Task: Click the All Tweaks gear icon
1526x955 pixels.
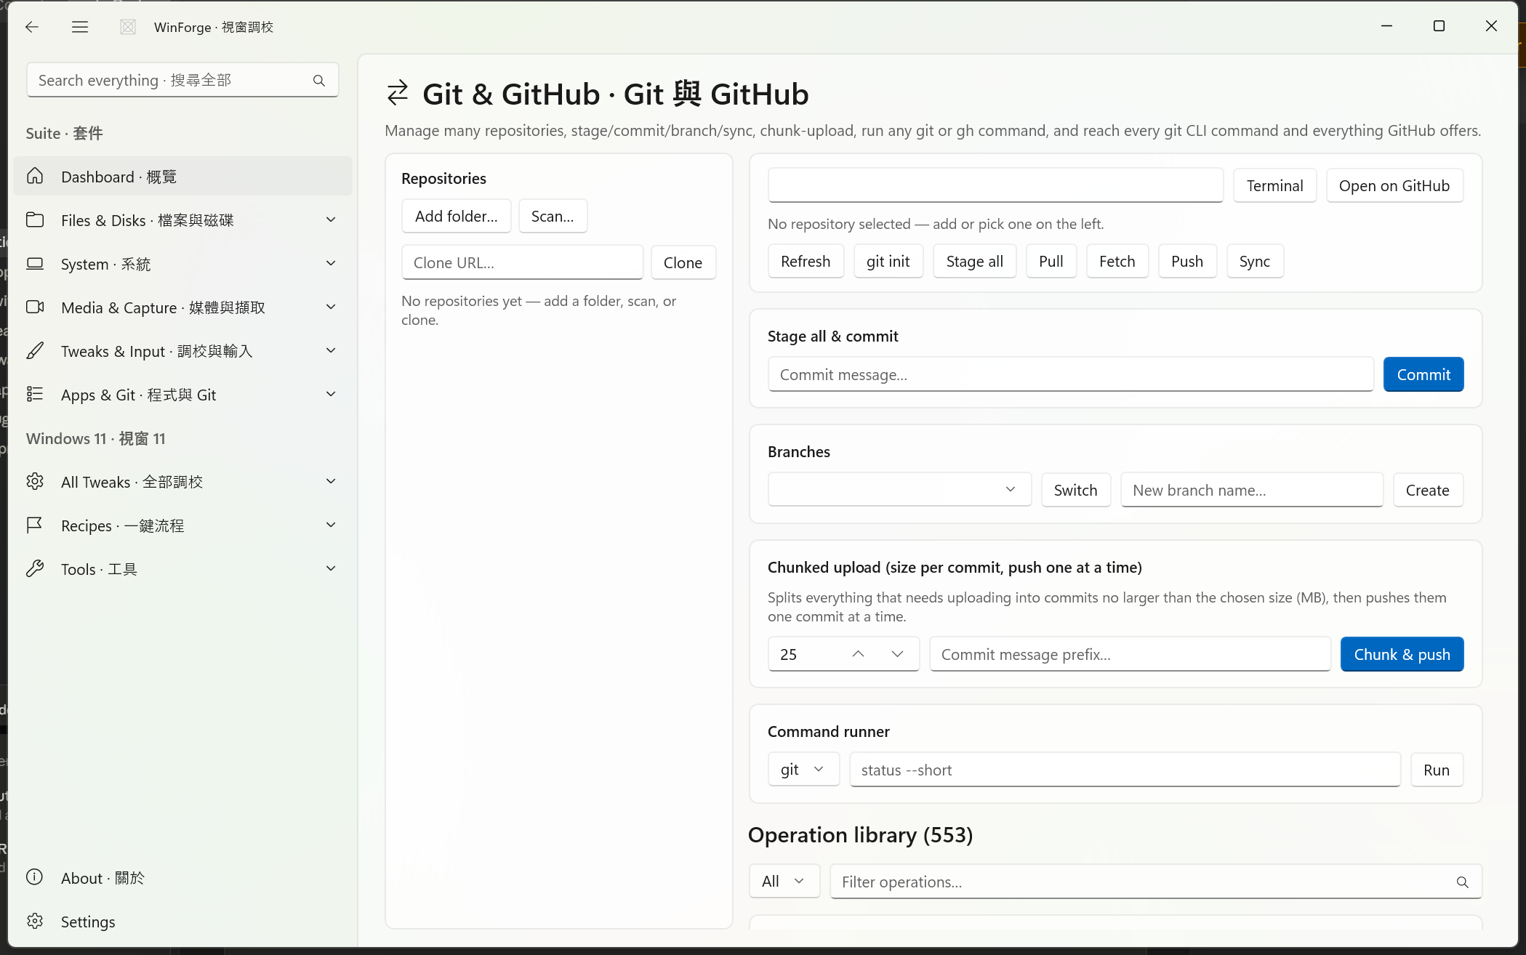Action: [35, 482]
